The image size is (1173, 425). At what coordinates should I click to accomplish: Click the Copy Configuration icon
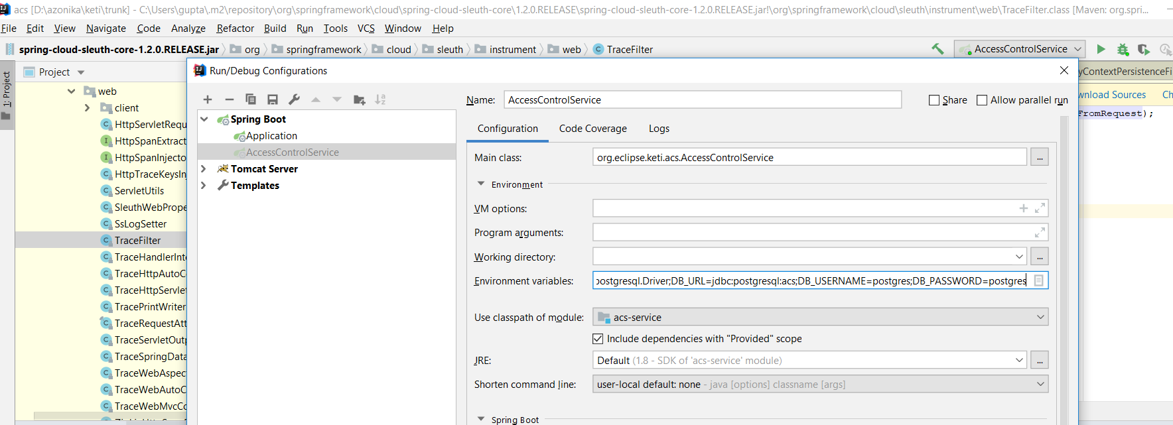click(251, 99)
